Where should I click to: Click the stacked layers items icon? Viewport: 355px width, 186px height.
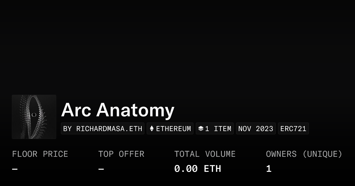tap(201, 129)
